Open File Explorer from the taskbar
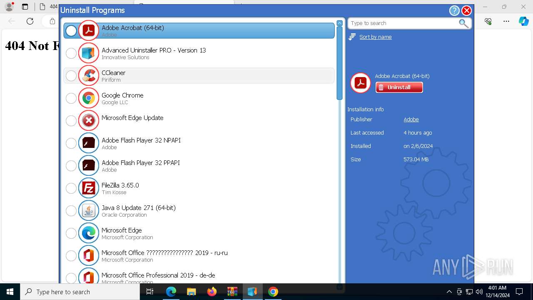Screen dimensions: 533x300 tap(192, 292)
